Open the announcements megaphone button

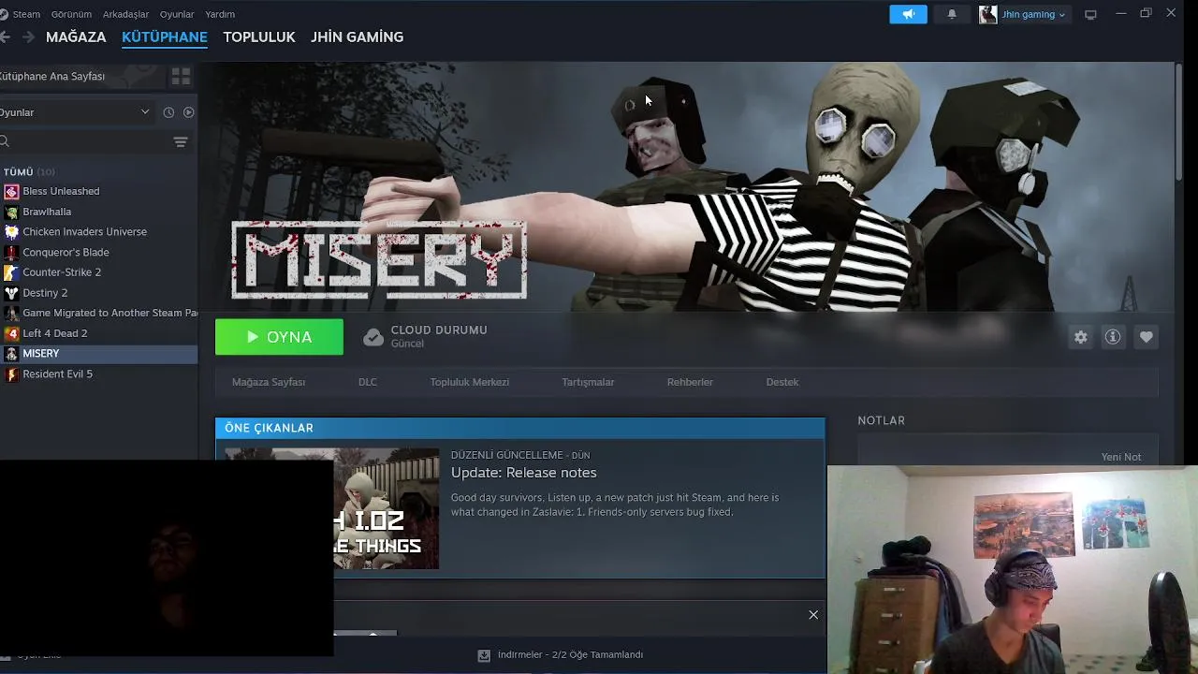tap(908, 14)
